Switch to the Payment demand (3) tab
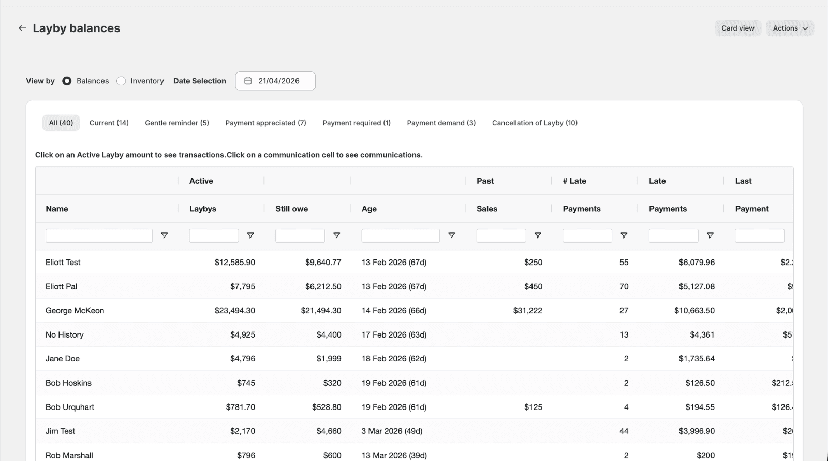The width and height of the screenshot is (828, 466). click(441, 123)
